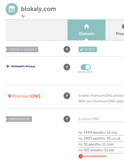Open the Custom DNS dropdown

101,119
